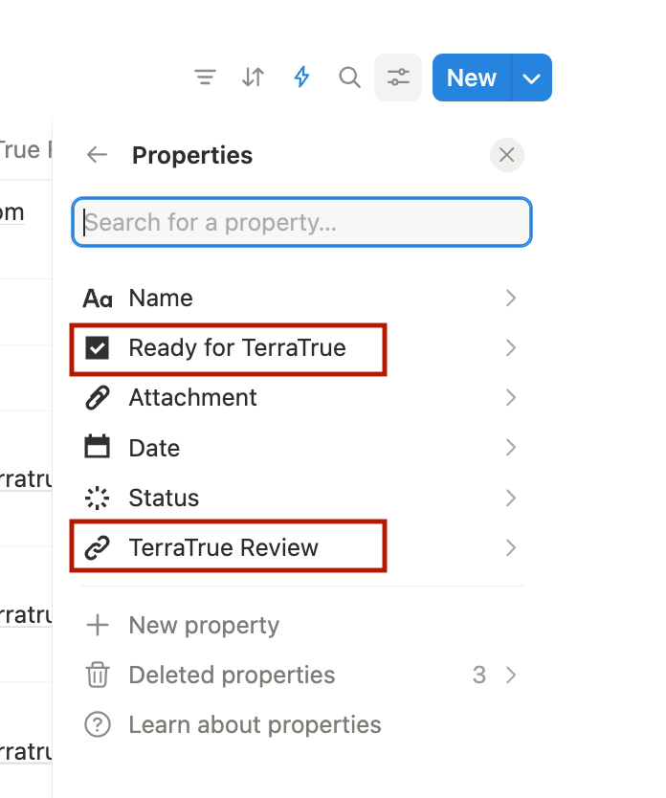The image size is (666, 798).
Task: Expand the TerraTrue Review property chevron
Action: (511, 548)
